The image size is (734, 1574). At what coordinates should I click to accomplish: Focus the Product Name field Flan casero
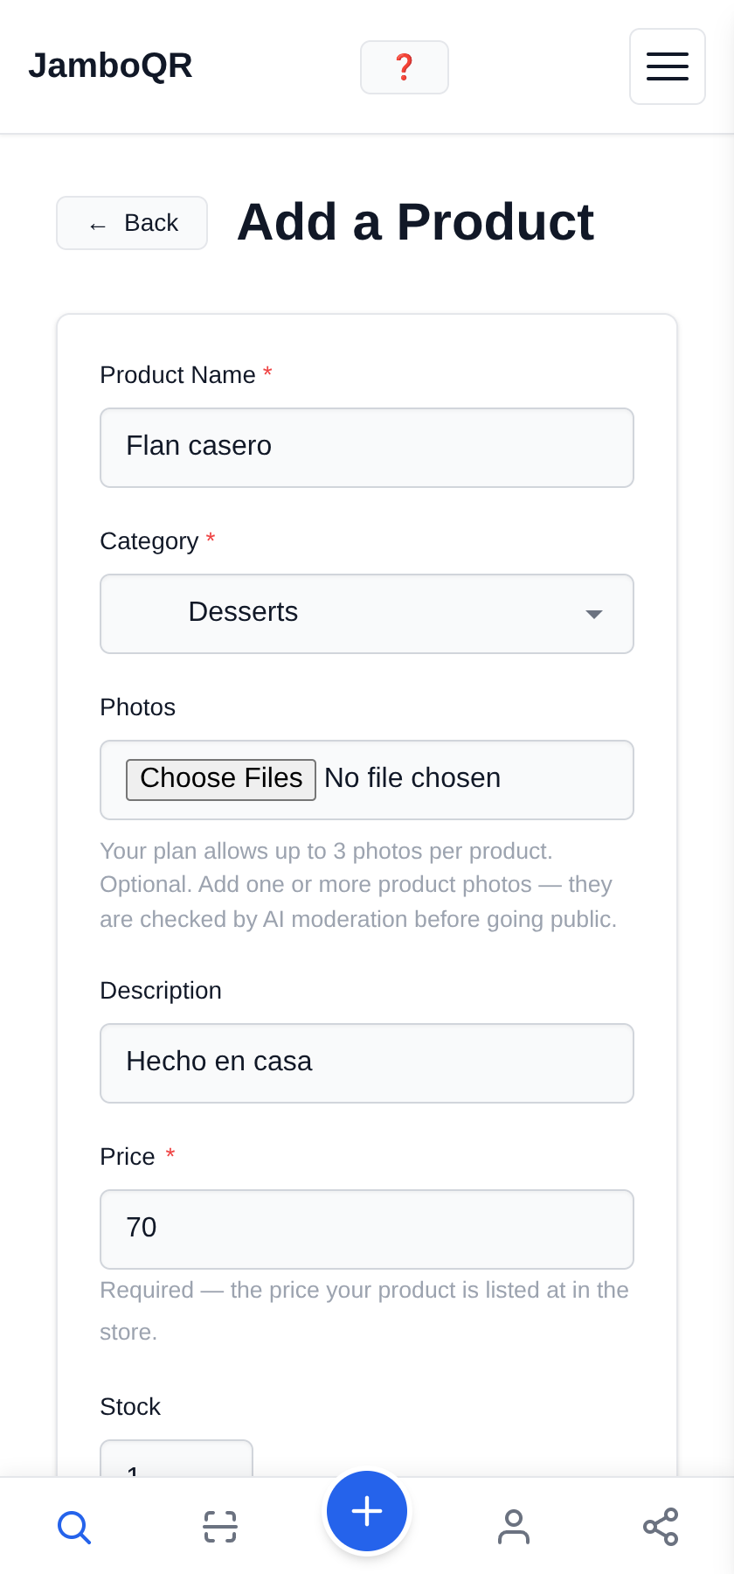click(367, 448)
